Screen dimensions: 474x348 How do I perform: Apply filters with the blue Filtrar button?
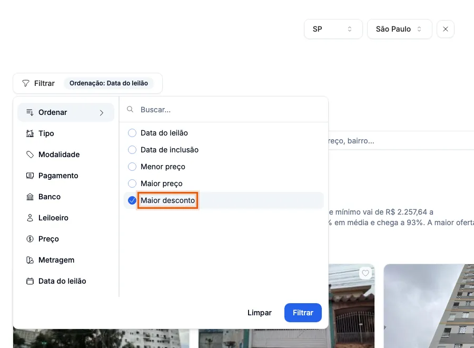tap(303, 313)
